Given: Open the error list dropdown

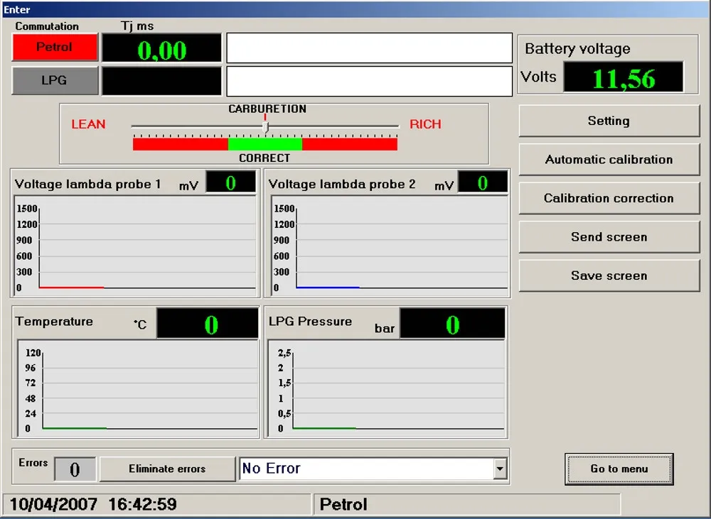Looking at the screenshot, I should click(x=500, y=469).
